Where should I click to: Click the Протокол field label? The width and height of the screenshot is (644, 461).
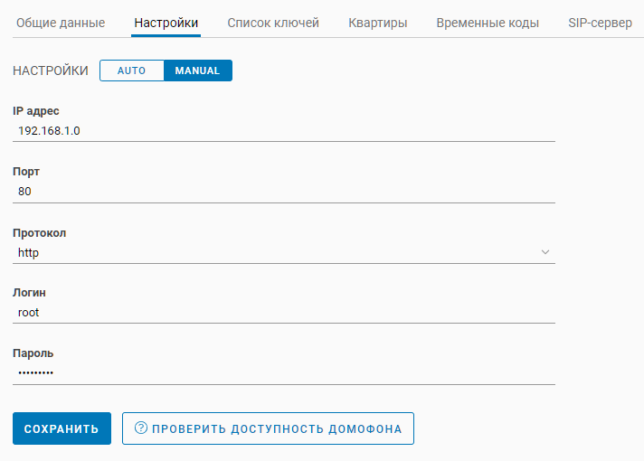click(x=39, y=232)
